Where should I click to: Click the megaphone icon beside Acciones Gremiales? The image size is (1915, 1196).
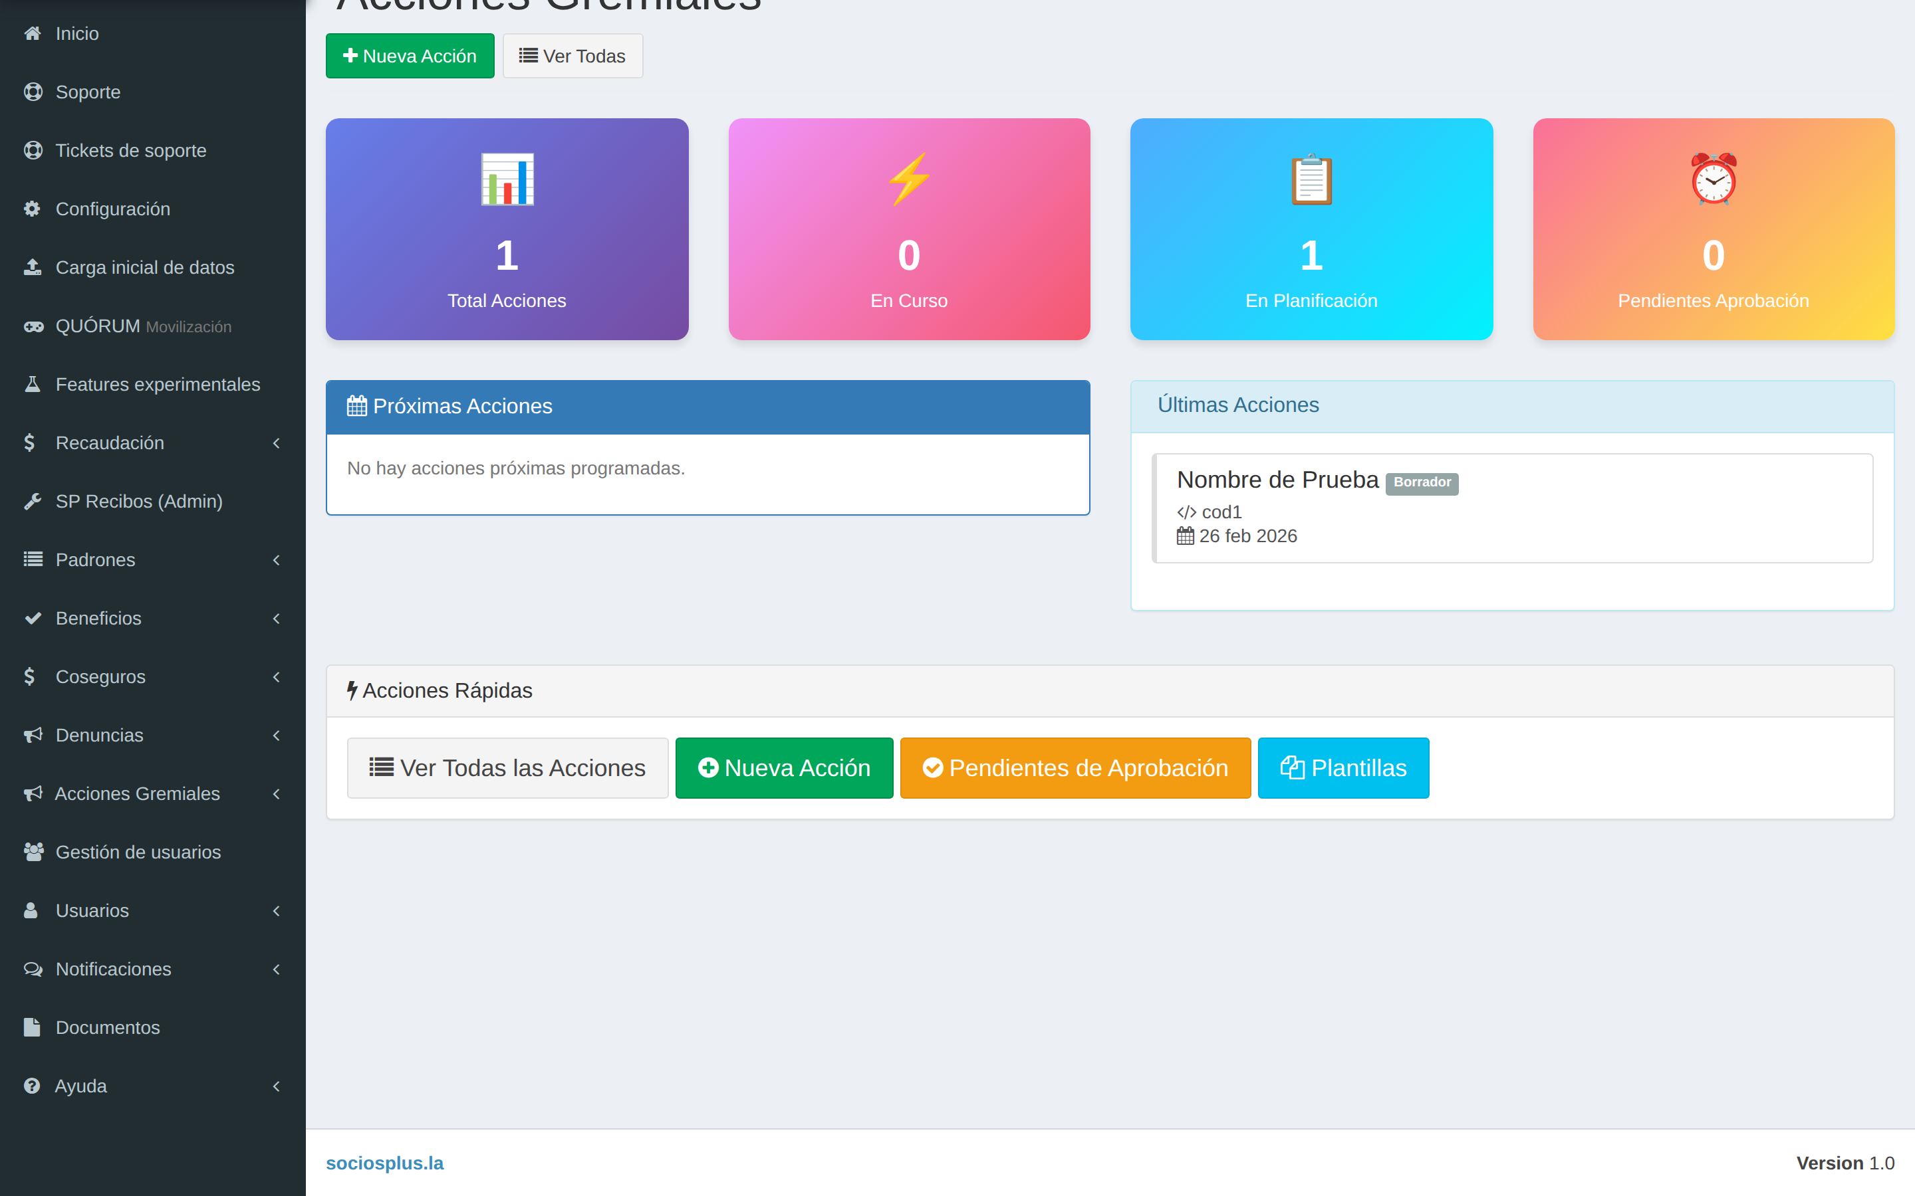pyautogui.click(x=33, y=794)
